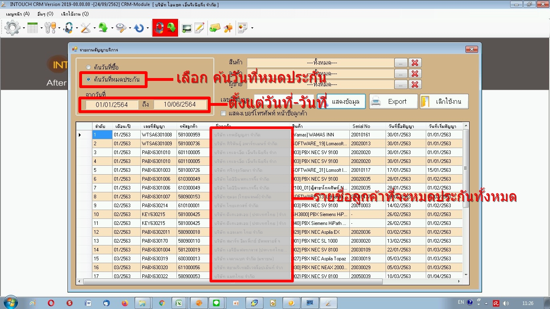
Task: Click the blue refresh arrow toolbar icon
Action: (139, 28)
